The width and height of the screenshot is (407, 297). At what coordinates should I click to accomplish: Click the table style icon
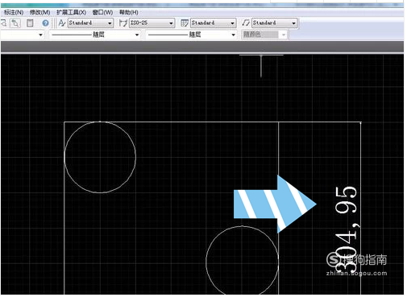click(185, 23)
